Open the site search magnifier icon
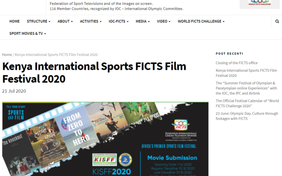This screenshot has height=176, width=282. click(277, 22)
